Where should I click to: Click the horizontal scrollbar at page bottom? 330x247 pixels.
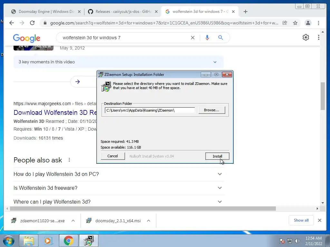(143, 208)
